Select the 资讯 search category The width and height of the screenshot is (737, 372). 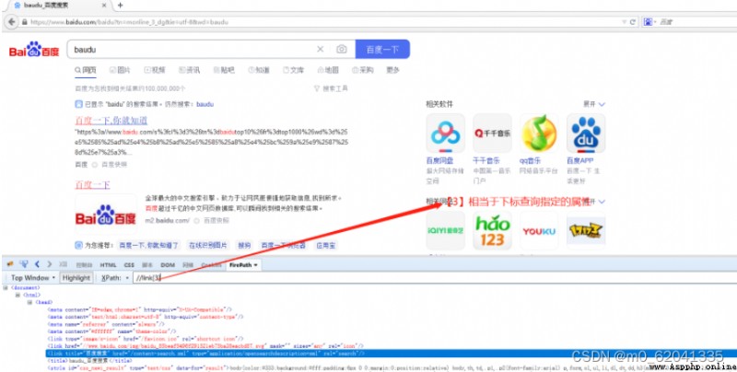(x=190, y=70)
